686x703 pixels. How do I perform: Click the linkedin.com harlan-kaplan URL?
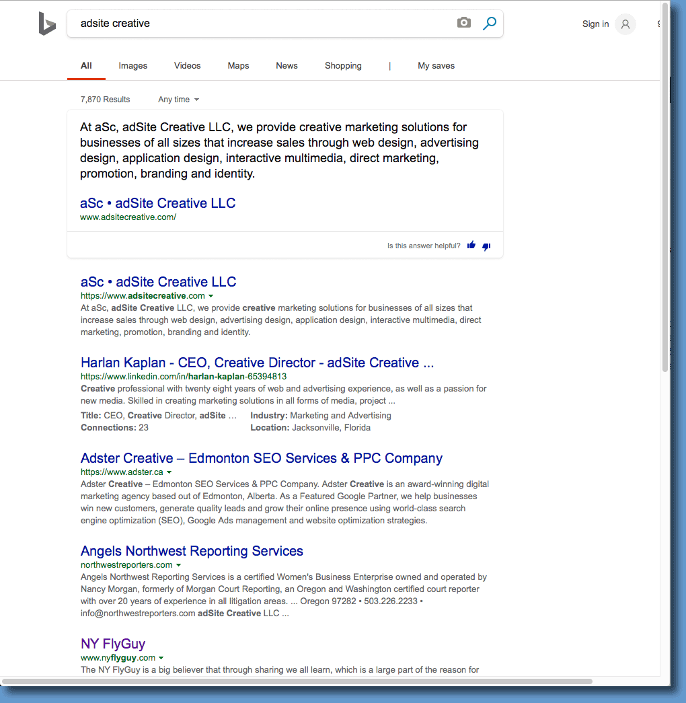[184, 377]
